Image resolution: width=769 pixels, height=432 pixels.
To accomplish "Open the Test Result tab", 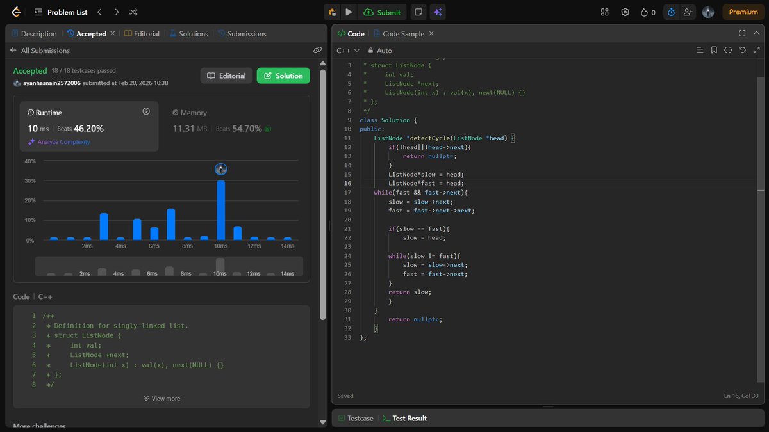I will click(404, 418).
